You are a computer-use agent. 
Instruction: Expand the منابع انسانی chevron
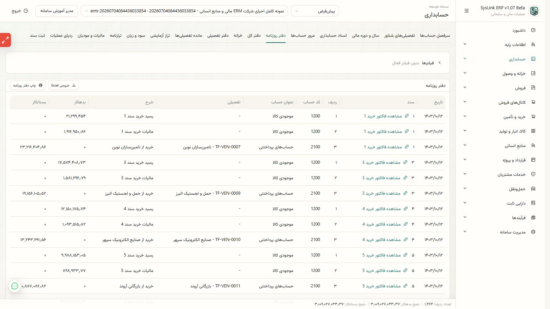pos(465,145)
